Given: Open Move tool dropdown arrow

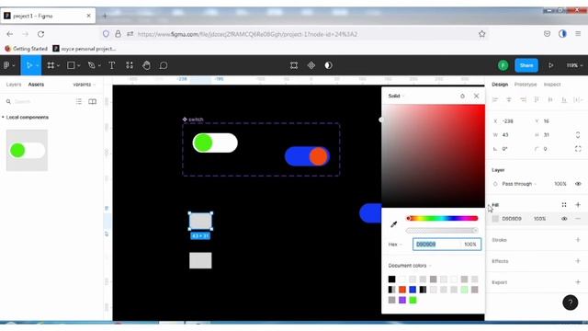Looking at the screenshot, I should click(37, 65).
